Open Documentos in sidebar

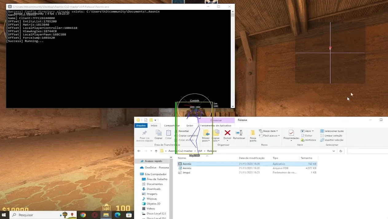tap(152, 184)
